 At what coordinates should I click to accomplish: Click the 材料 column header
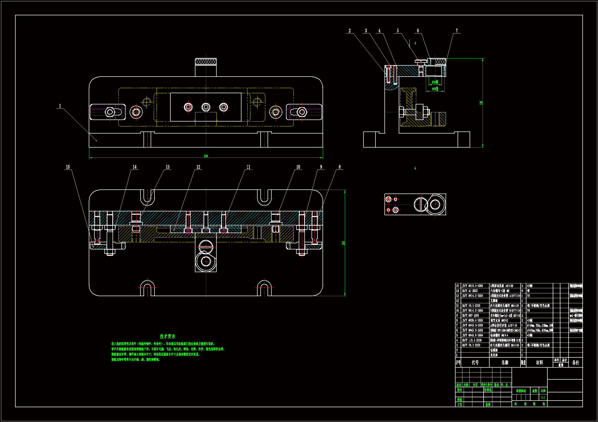539,363
